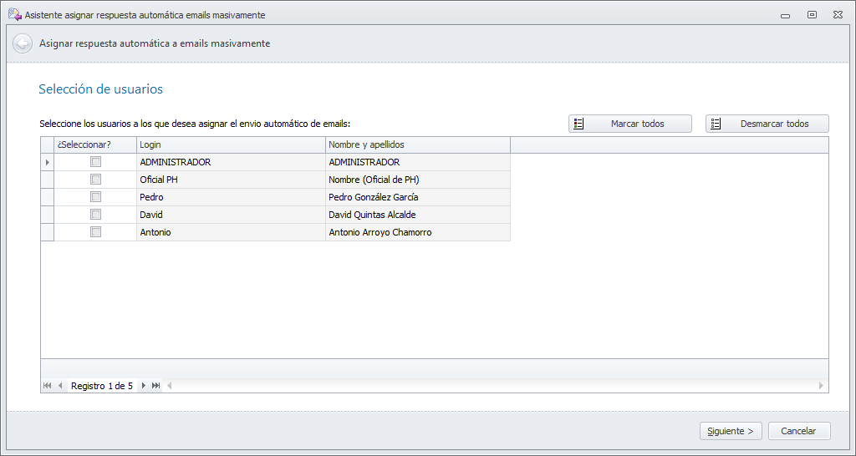Screen dimensions: 856x456
Task: Enable the checkbox for Pedro
Action: [x=95, y=197]
